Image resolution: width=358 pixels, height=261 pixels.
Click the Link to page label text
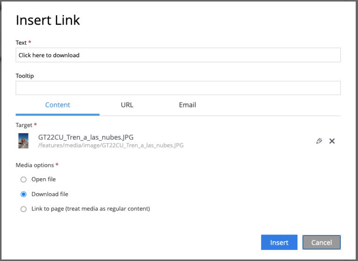tap(90, 209)
